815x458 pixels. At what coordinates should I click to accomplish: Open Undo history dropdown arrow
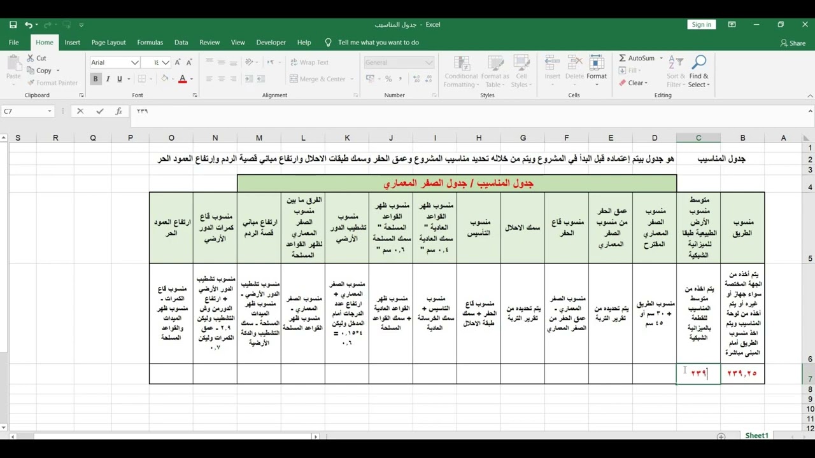36,25
